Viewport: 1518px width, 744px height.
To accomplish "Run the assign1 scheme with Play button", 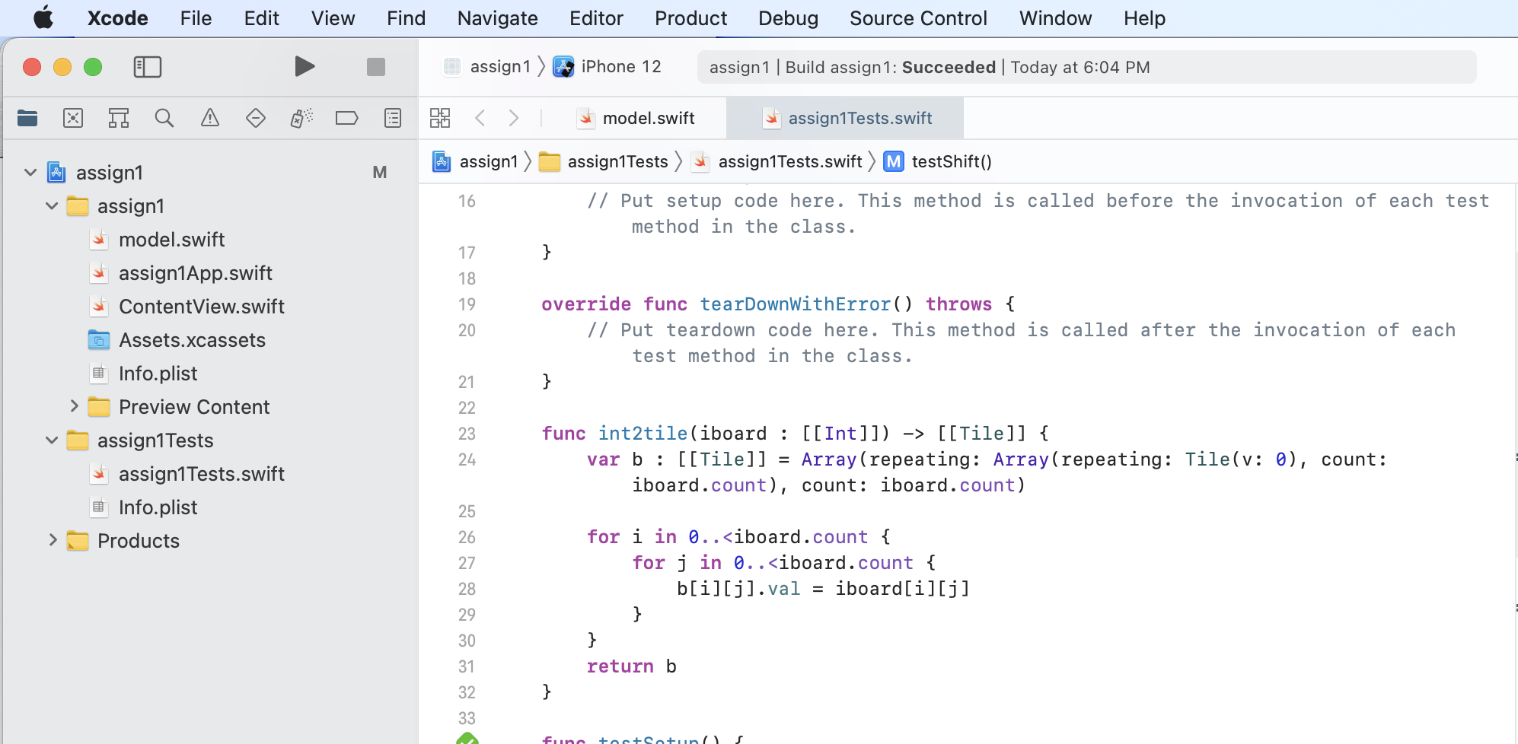I will [x=305, y=67].
